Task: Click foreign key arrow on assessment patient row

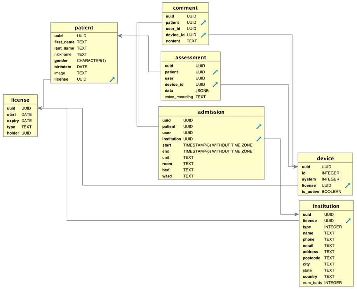Action: point(215,72)
